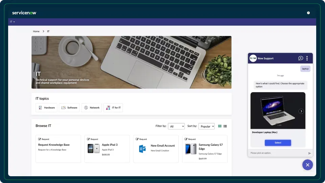Click the Software topic icon
This screenshot has width=325, height=183.
(64, 108)
